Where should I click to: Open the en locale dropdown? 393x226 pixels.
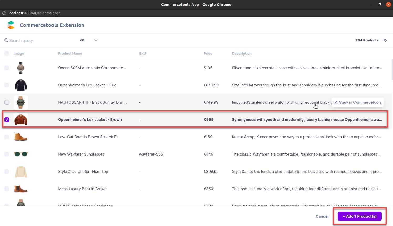coord(82,40)
